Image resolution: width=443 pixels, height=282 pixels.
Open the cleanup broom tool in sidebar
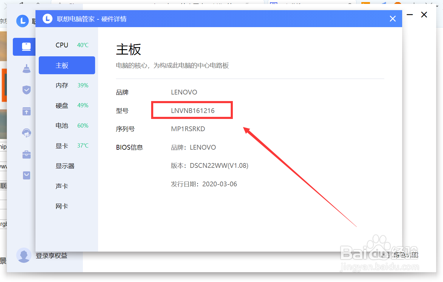coord(26,68)
